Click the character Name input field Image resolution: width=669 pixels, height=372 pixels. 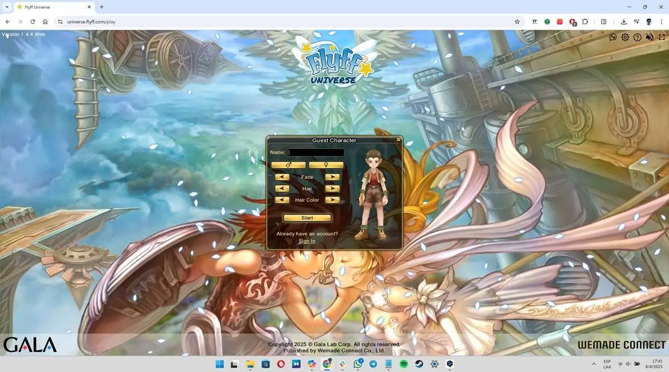pyautogui.click(x=315, y=151)
